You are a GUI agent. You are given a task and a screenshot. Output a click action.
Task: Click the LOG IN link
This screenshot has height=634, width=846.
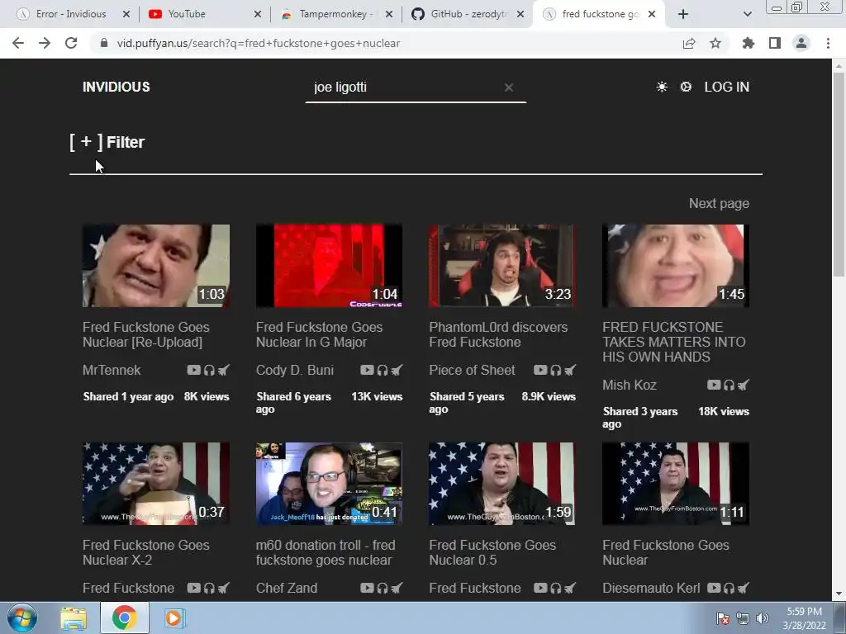pos(727,87)
